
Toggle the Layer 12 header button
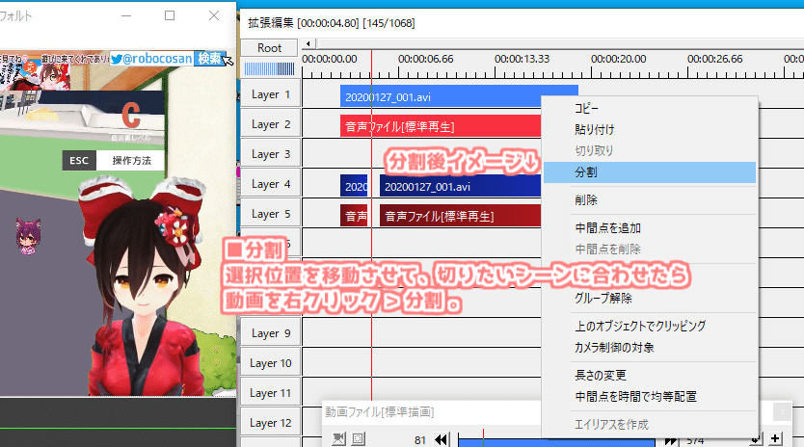pyautogui.click(x=271, y=422)
